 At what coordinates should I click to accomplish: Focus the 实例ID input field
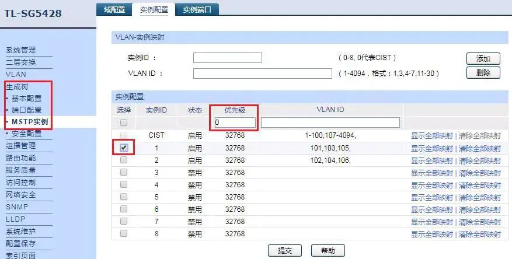click(227, 58)
